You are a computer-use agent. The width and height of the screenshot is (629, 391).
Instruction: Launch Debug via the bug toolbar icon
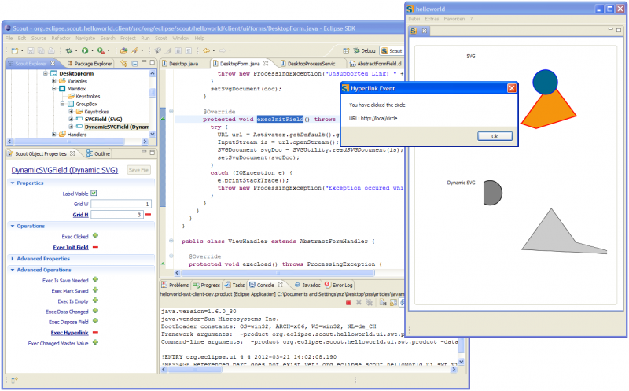(69, 50)
